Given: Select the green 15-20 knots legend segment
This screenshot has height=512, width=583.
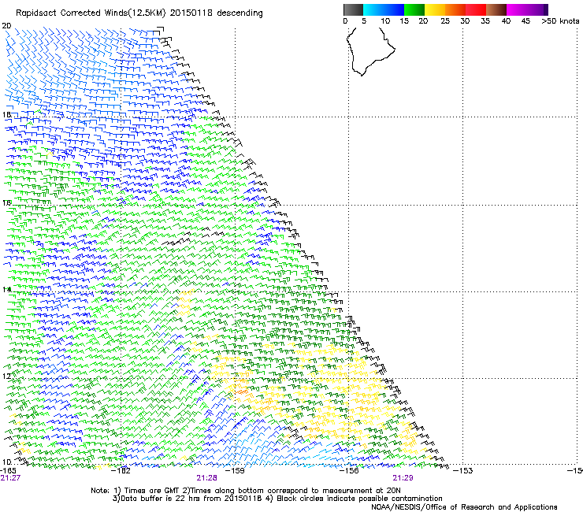Looking at the screenshot, I should point(414,9).
